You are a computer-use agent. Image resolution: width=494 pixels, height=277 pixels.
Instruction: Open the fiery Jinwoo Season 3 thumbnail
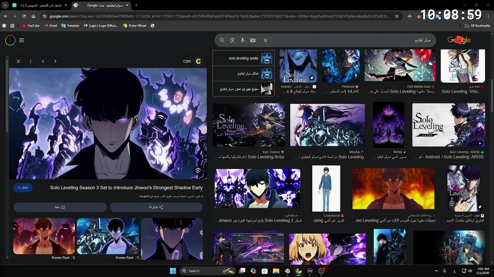pos(393,189)
